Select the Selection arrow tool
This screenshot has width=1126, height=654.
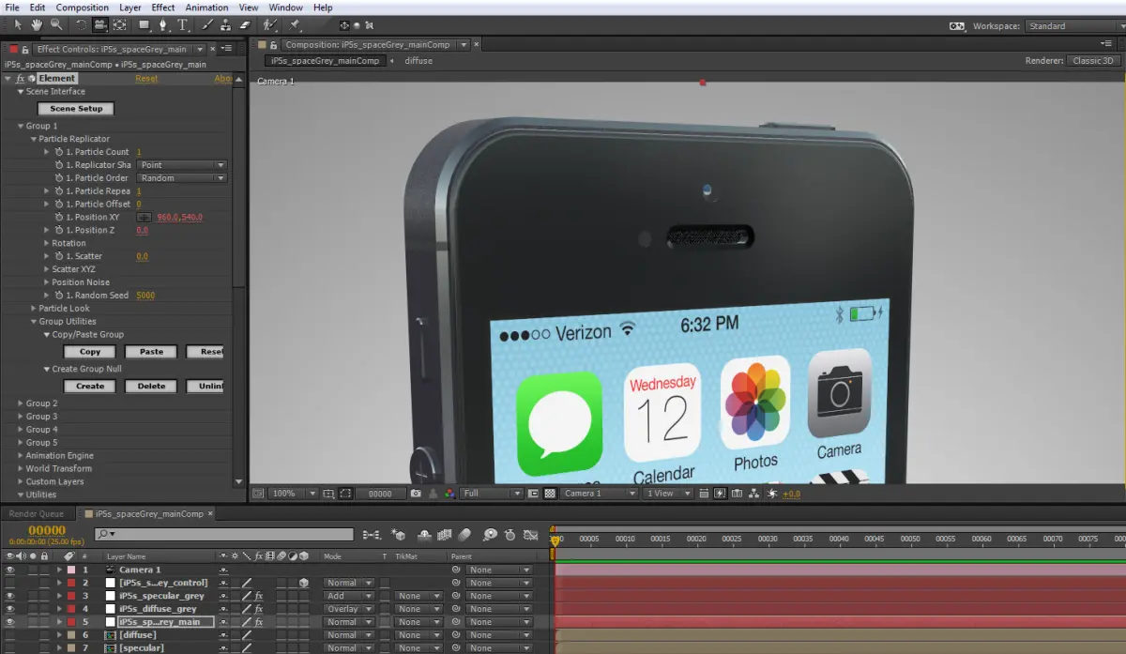[18, 25]
